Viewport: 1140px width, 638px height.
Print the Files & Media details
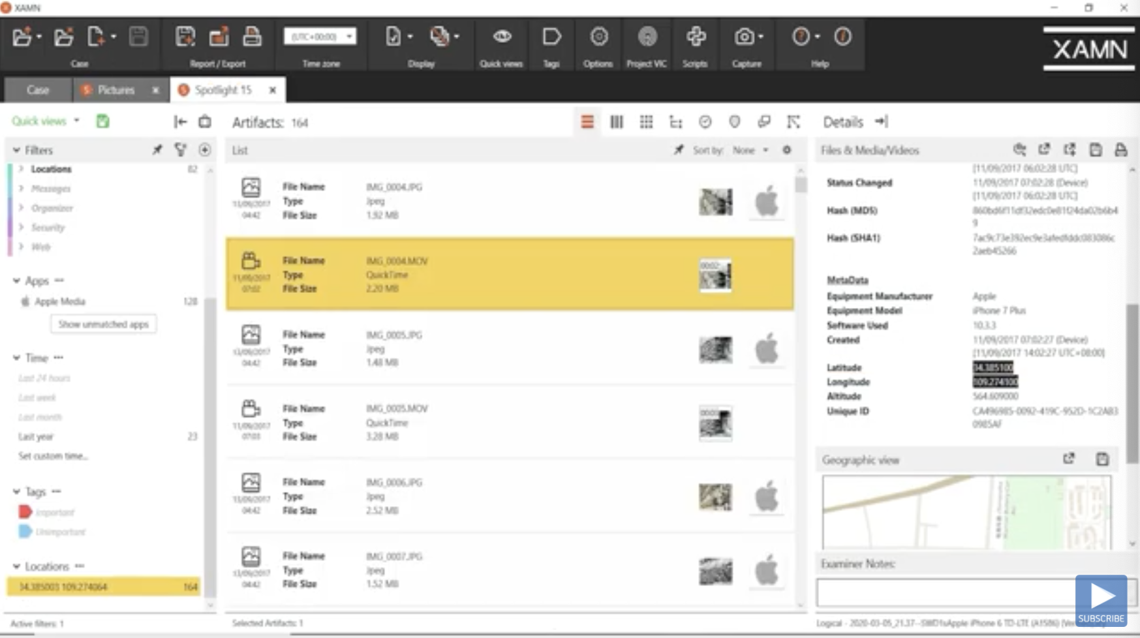(x=1120, y=150)
